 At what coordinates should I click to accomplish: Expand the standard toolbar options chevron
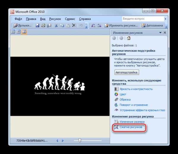[x=87, y=26]
